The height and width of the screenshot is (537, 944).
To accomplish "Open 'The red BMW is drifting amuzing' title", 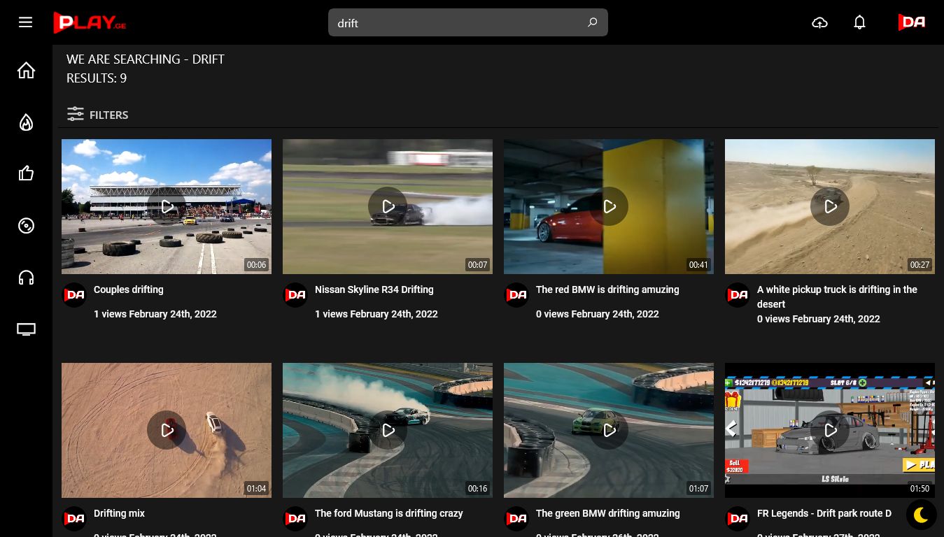I will (607, 289).
